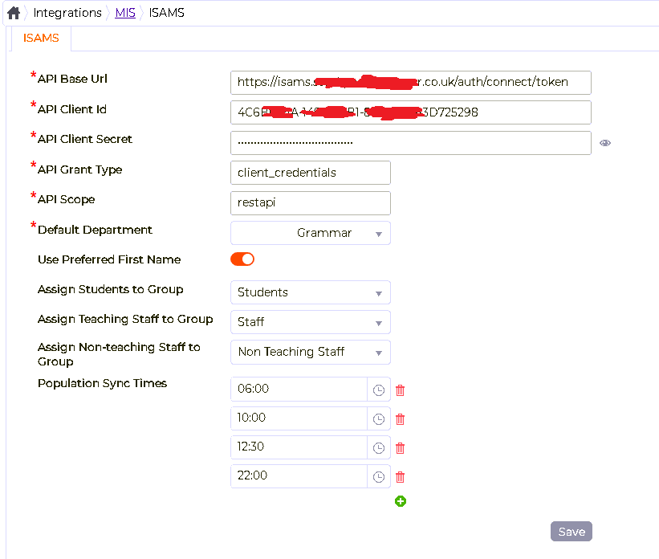This screenshot has width=659, height=559.
Task: Focus the API Client Secret field
Action: point(411,143)
